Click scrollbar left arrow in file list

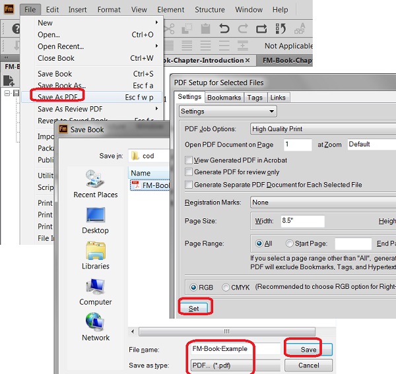point(133,331)
